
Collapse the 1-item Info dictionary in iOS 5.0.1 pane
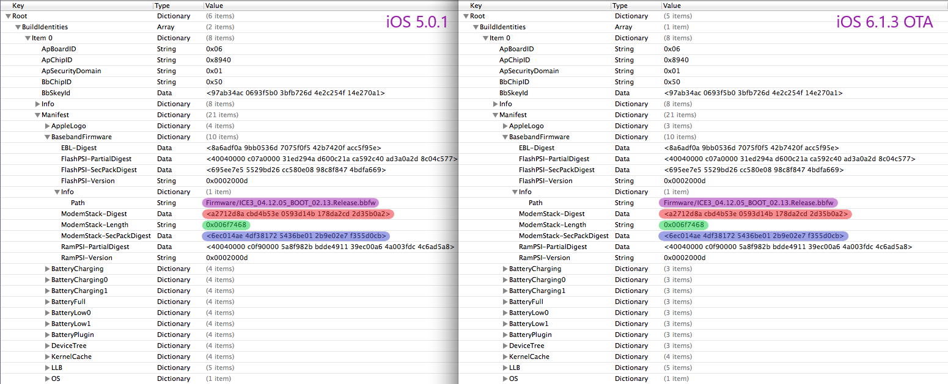(x=57, y=192)
